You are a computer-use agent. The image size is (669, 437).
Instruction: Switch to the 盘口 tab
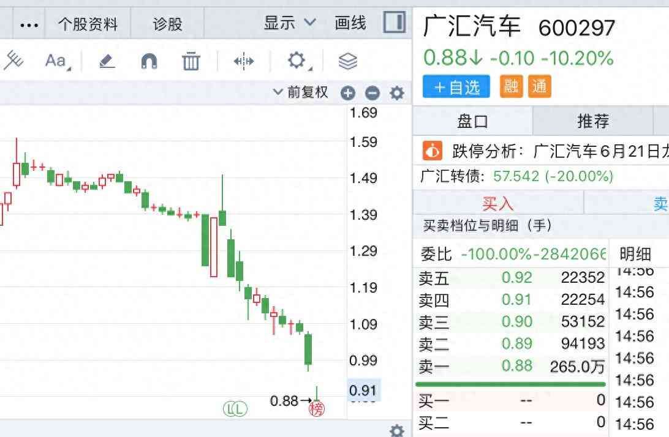[472, 121]
